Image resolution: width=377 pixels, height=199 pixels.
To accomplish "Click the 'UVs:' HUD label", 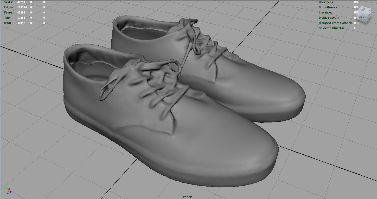I will [8, 23].
